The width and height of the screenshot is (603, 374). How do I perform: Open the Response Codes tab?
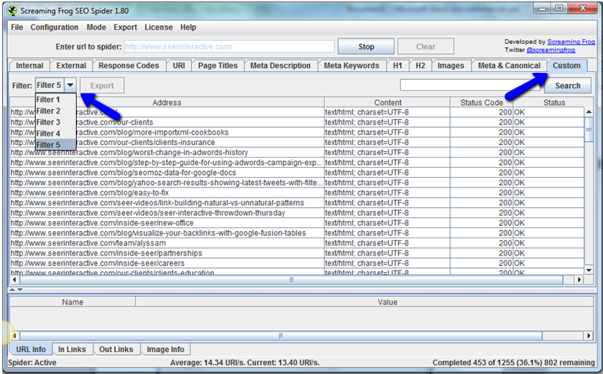(126, 66)
